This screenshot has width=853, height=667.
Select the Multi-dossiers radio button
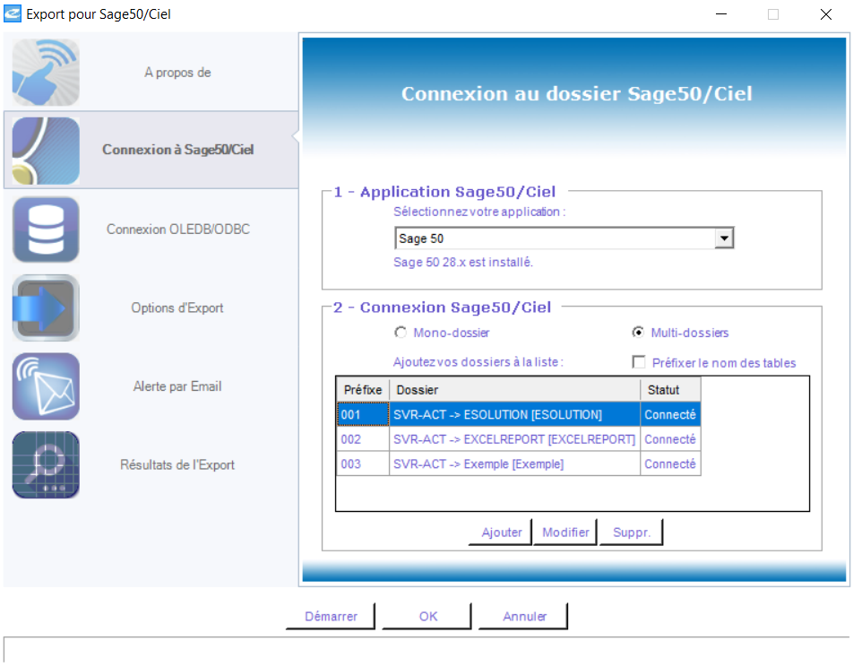pos(638,333)
